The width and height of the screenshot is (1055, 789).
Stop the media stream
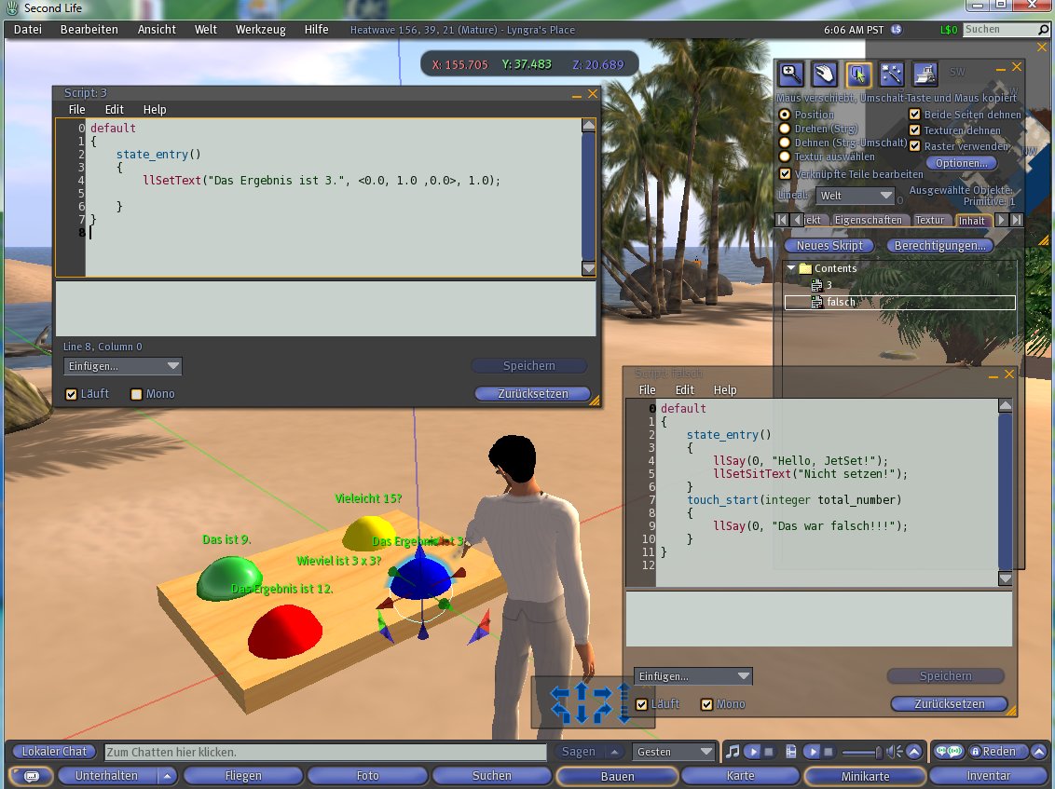(x=829, y=752)
